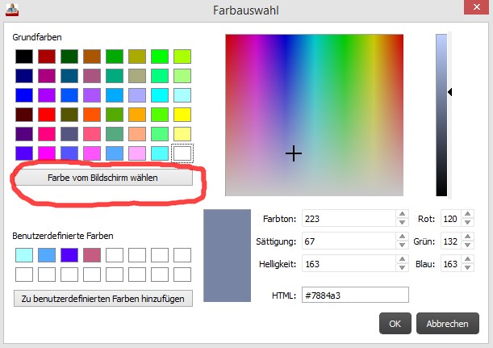Increase the Farbton value with up arrow
This screenshot has width=493, height=348.
point(402,216)
